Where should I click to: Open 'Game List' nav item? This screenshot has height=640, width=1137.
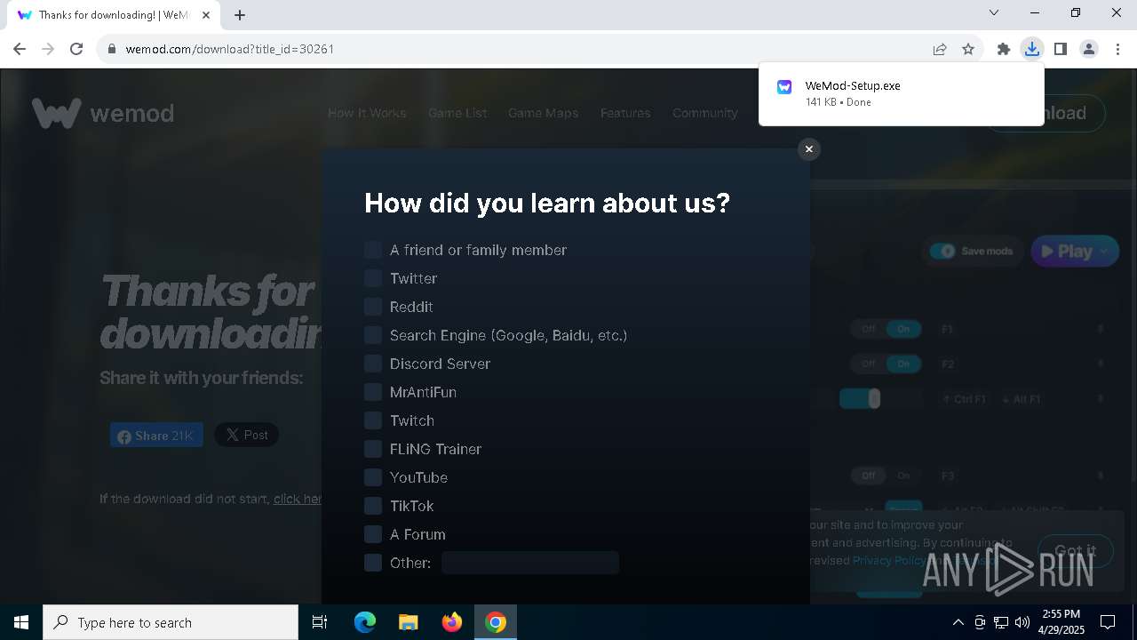457,113
